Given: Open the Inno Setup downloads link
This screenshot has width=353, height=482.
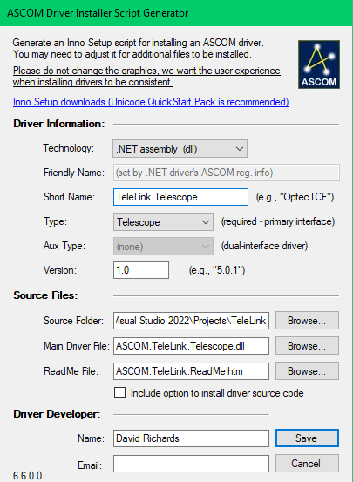Looking at the screenshot, I should pos(151,102).
